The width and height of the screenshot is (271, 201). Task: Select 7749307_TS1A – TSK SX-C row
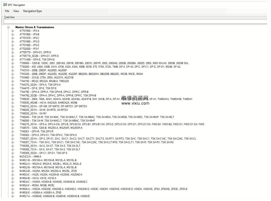coord(96,142)
